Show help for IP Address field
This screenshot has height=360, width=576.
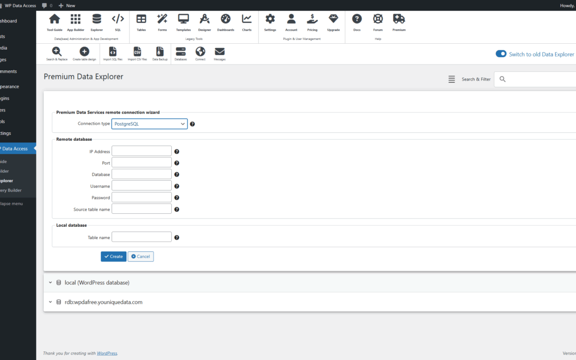click(177, 151)
